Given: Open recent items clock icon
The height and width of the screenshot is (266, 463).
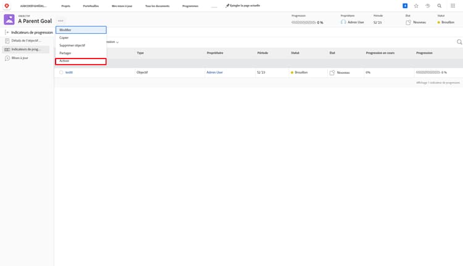Looking at the screenshot, I should click(428, 6).
